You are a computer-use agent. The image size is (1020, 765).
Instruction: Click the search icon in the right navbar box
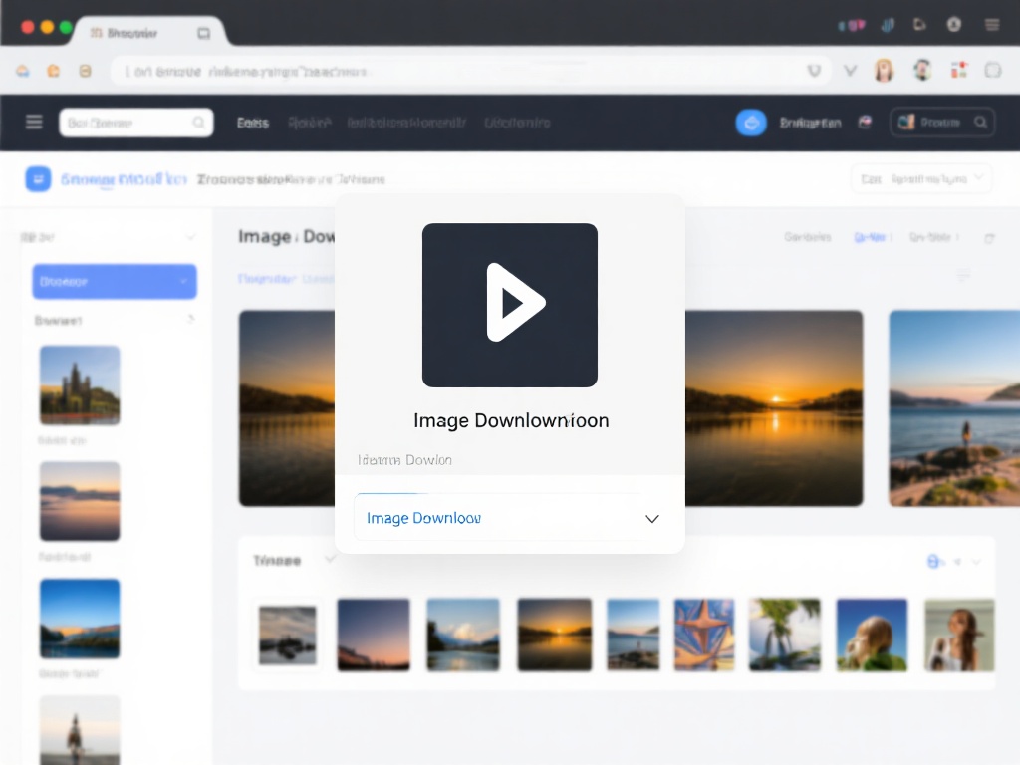(x=980, y=123)
